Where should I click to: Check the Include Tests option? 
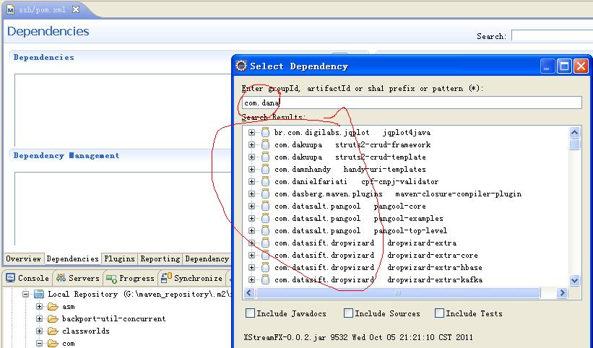[x=439, y=313]
